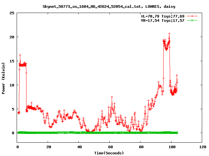Click the y-axis tick label 20

[12, 37]
